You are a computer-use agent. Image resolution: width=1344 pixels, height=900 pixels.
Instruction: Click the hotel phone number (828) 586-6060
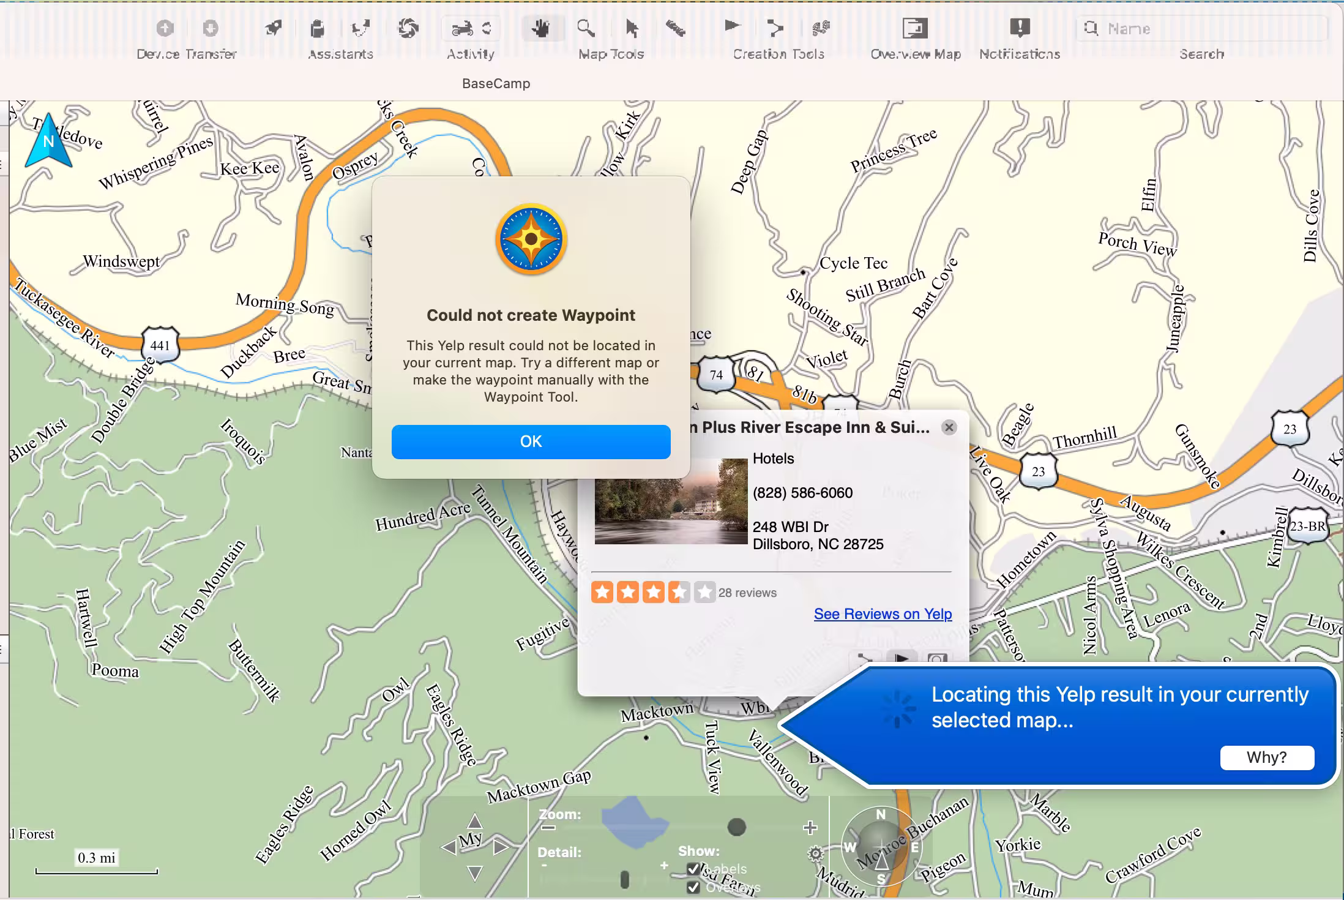pyautogui.click(x=802, y=493)
